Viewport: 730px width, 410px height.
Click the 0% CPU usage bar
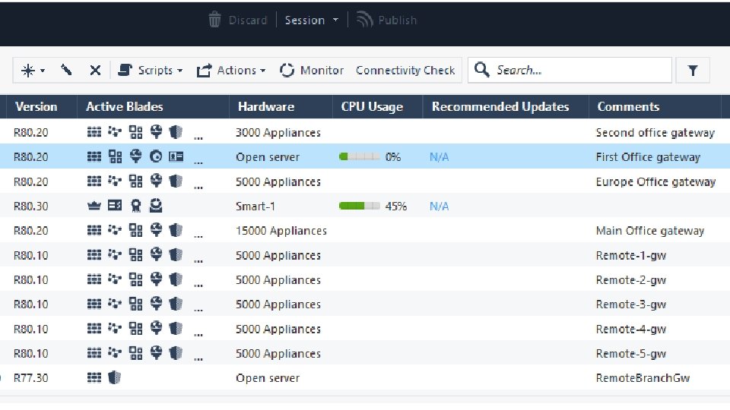[x=360, y=156]
